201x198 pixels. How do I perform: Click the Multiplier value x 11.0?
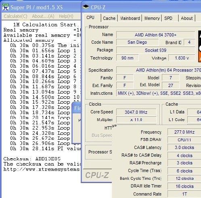point(136,120)
